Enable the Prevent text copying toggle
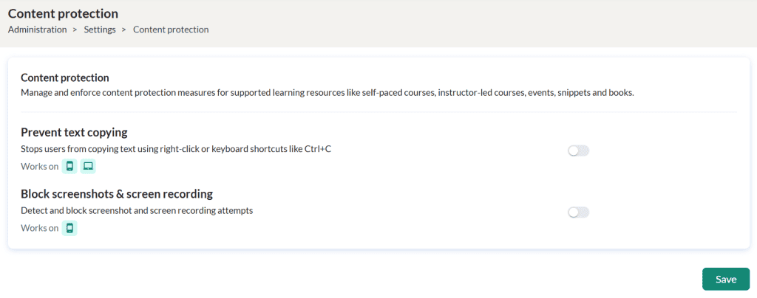This screenshot has width=757, height=298. 578,151
